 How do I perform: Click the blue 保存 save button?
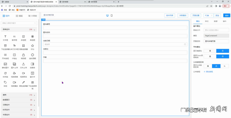[227, 16]
